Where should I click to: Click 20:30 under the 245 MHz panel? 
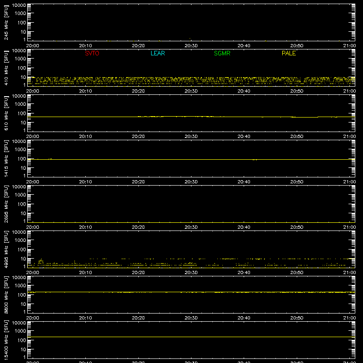(x=191, y=46)
